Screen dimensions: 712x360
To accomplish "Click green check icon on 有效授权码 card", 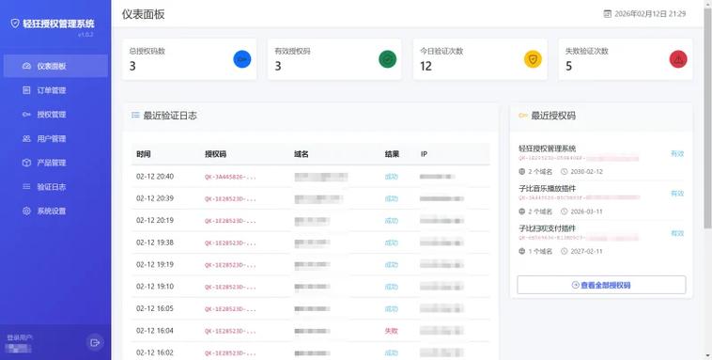I will point(387,59).
